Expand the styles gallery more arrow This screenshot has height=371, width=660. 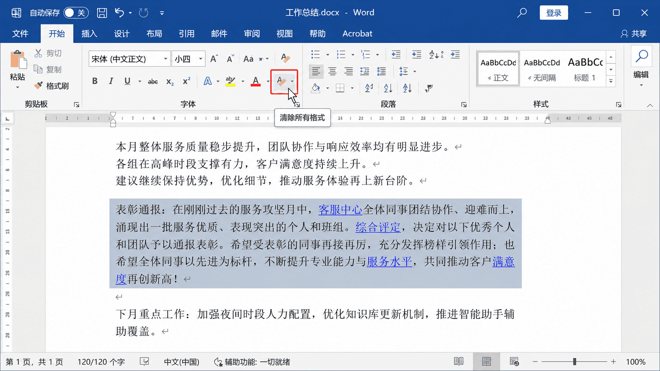pos(611,81)
